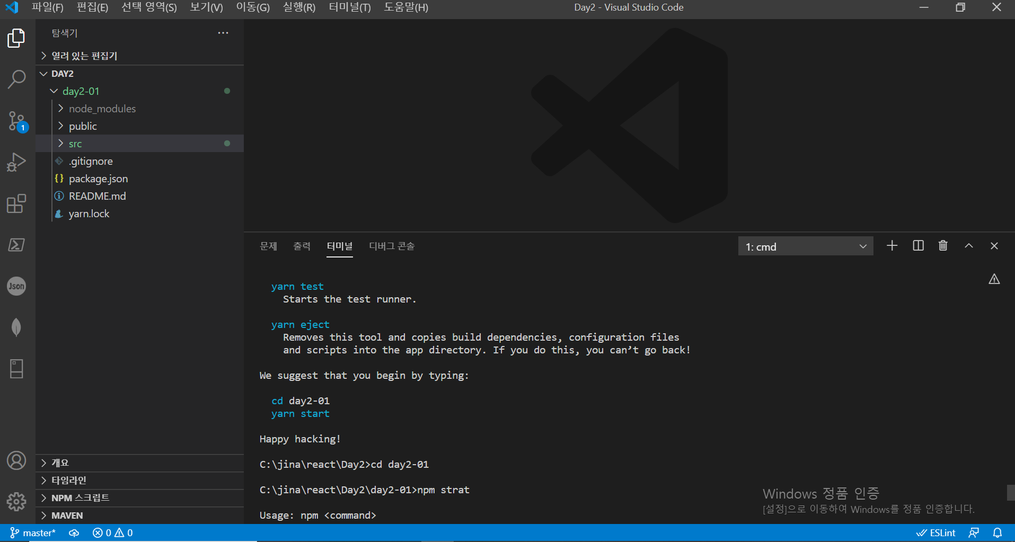Open the Accounts icon
Image resolution: width=1015 pixels, height=542 pixels.
16,460
